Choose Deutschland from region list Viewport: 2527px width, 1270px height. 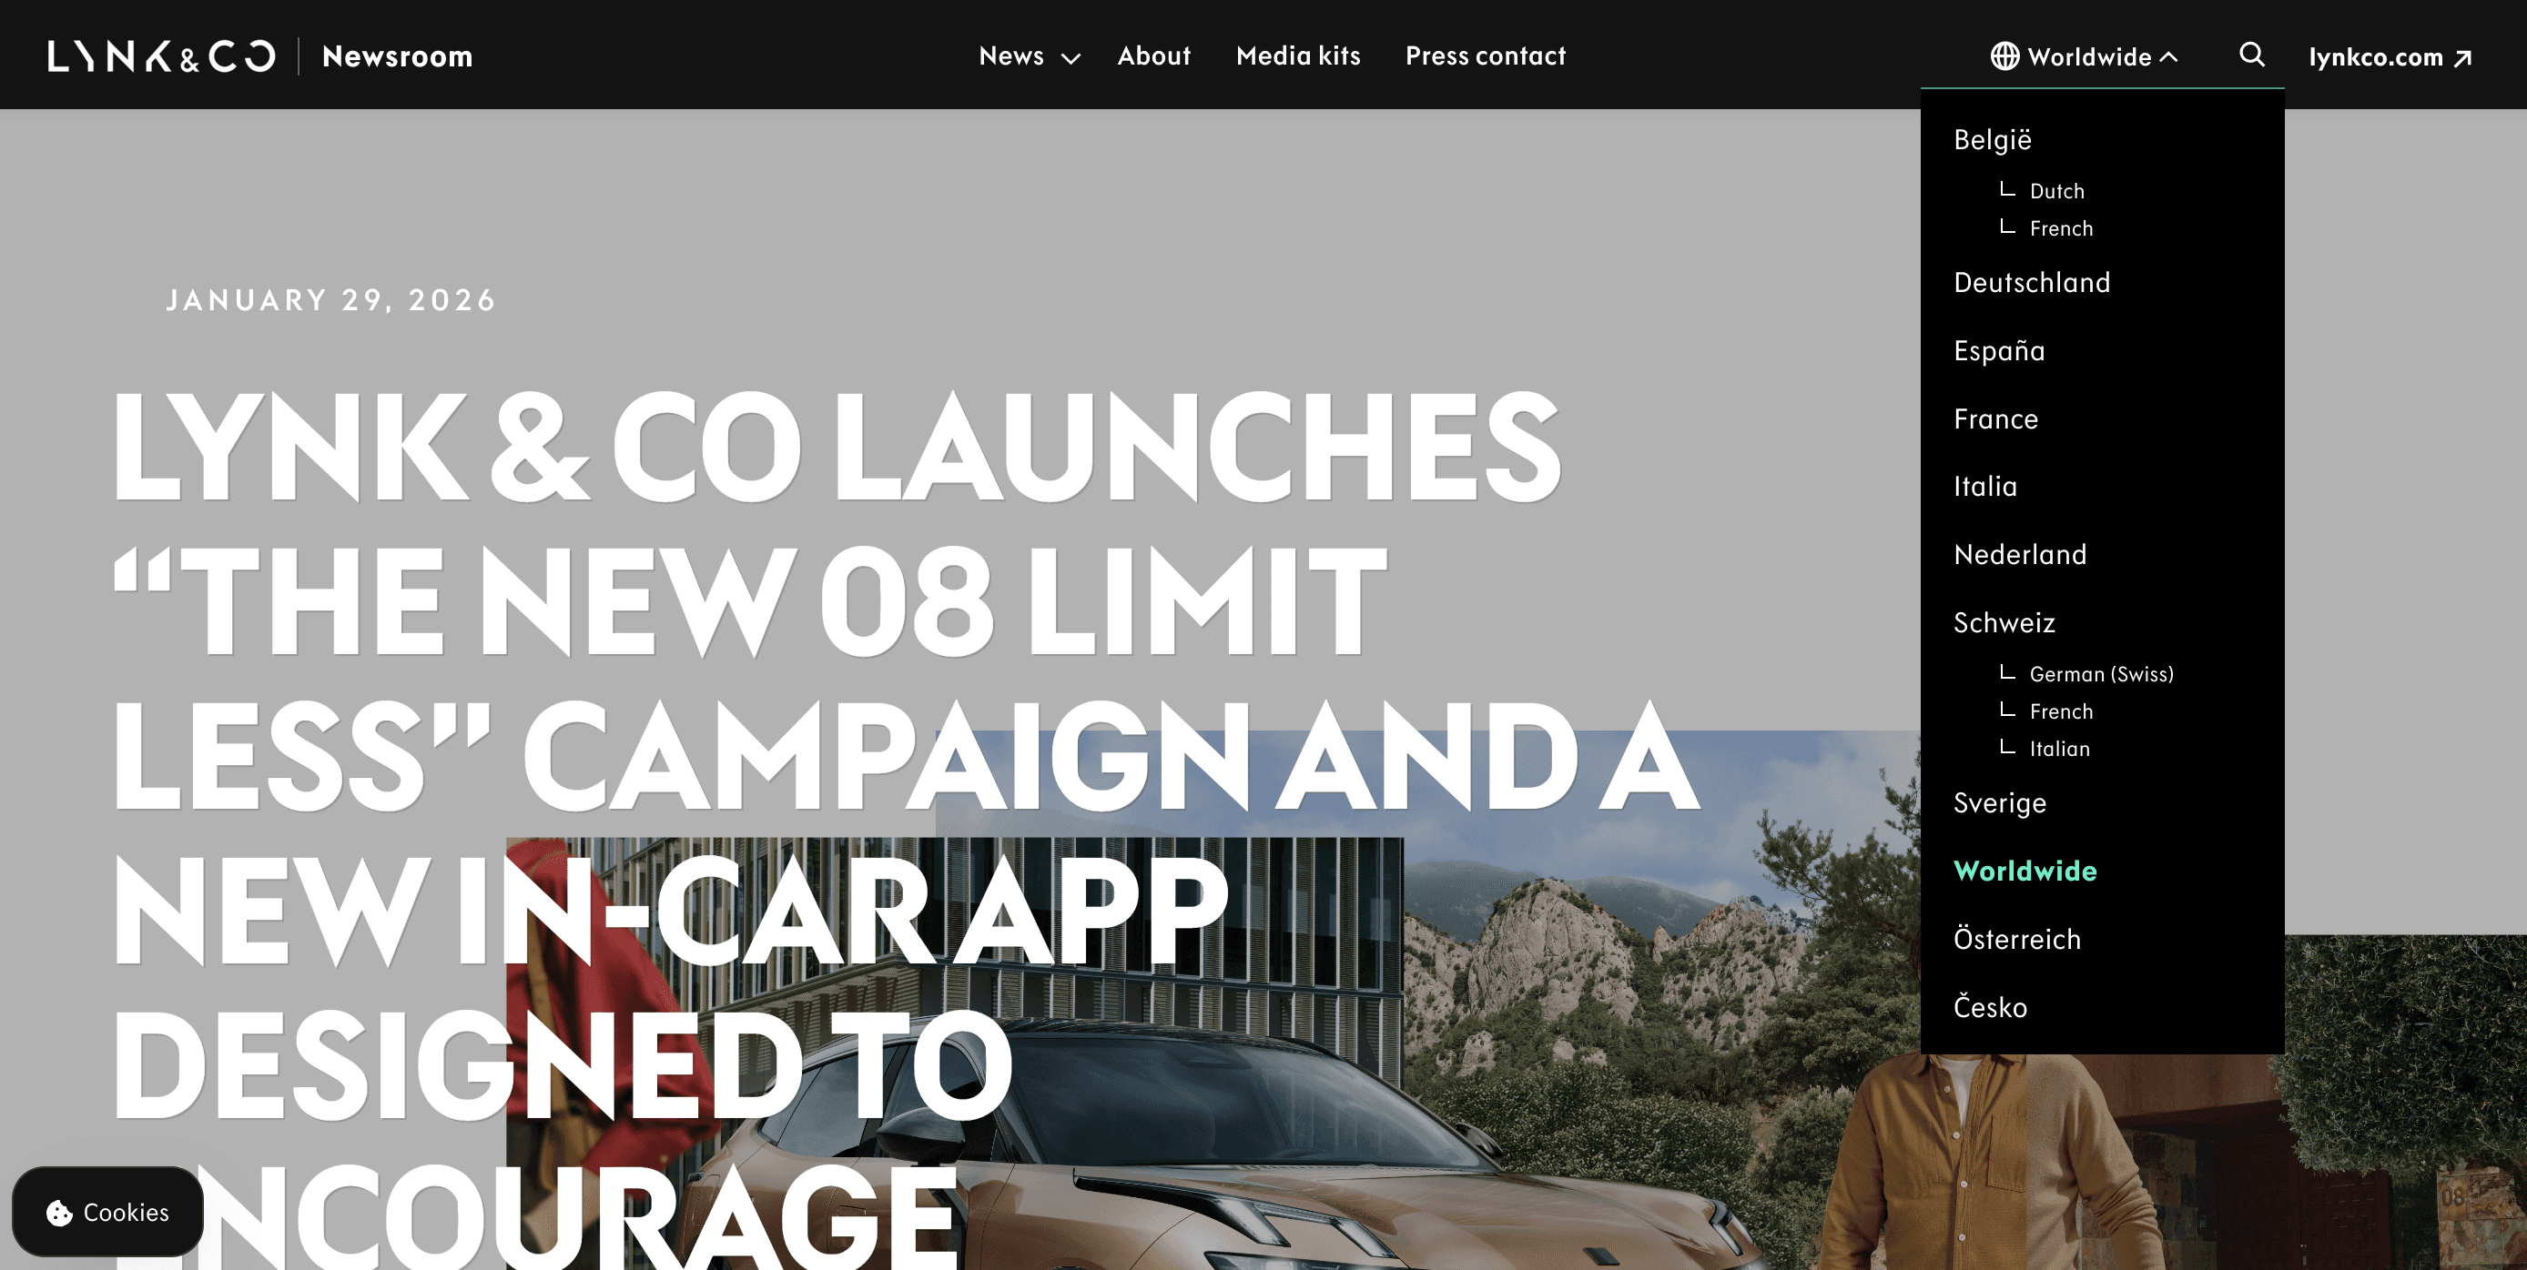[x=2032, y=282]
